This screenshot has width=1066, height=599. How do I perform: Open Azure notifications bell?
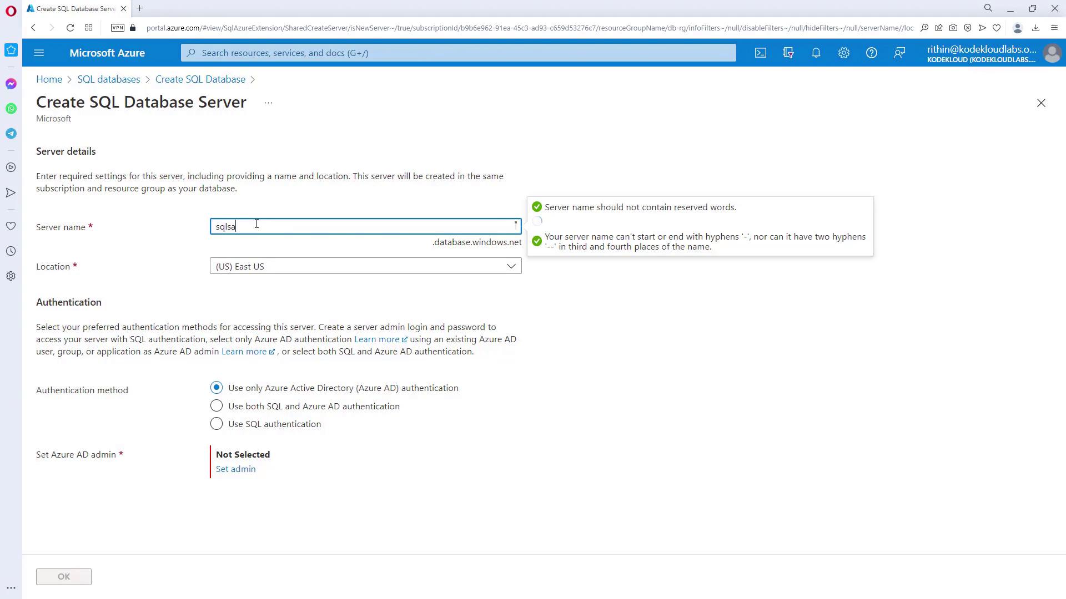click(x=816, y=53)
